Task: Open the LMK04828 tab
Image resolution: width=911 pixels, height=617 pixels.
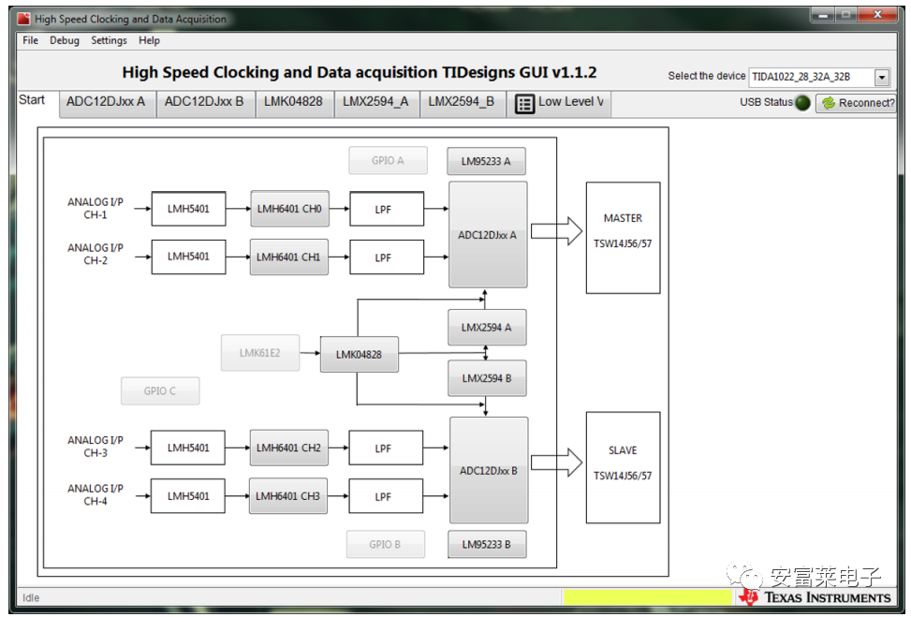Action: (x=293, y=102)
